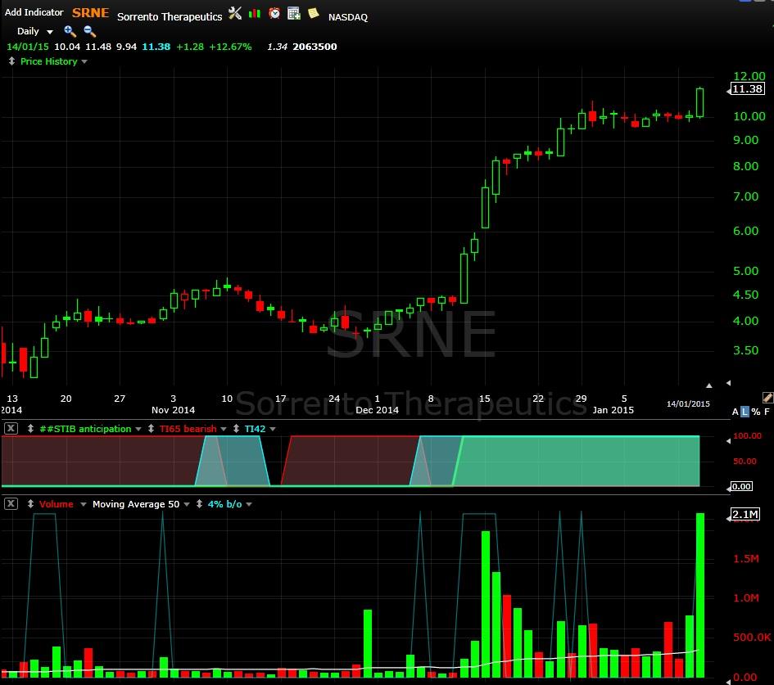Click the NASDAQ exchange label
Screen dimensions: 774x685
click(348, 17)
